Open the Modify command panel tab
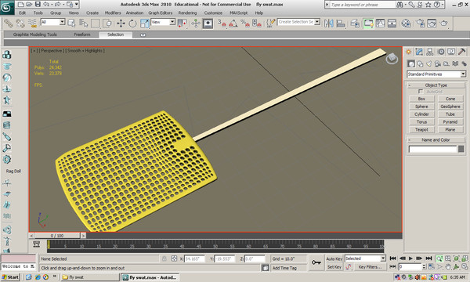470x282 pixels. (419, 52)
